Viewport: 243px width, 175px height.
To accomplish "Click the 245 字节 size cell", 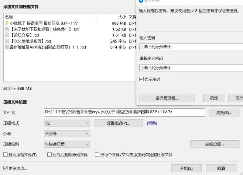I will 118,41.
